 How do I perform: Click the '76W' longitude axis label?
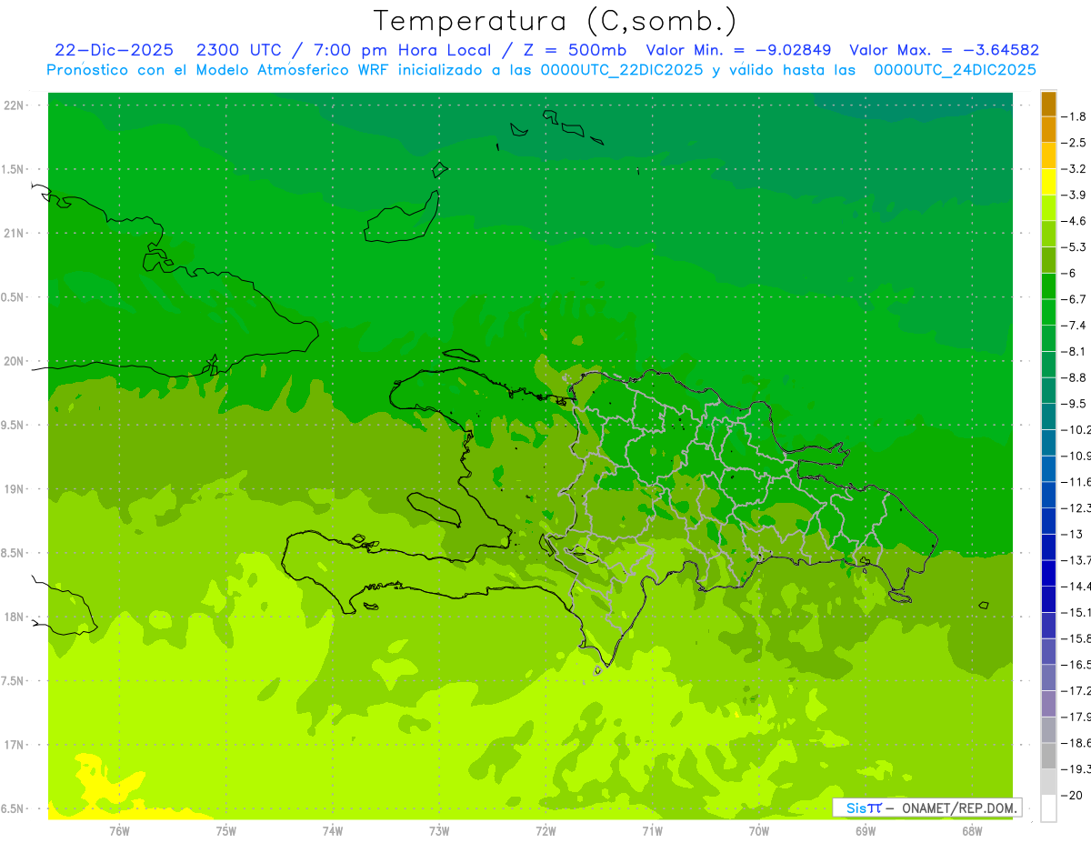(120, 831)
